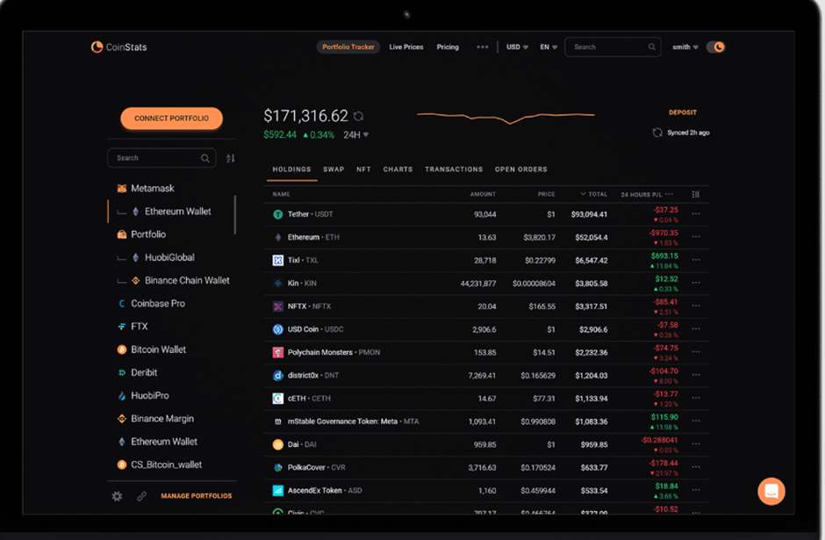
Task: Toggle dark mode switch in top bar
Action: pyautogui.click(x=715, y=47)
